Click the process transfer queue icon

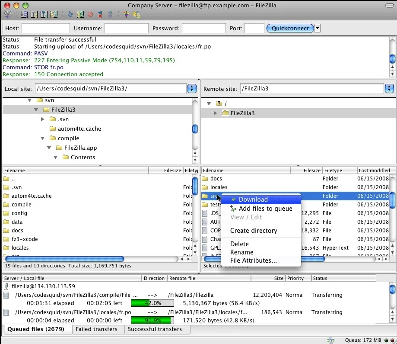(81, 14)
